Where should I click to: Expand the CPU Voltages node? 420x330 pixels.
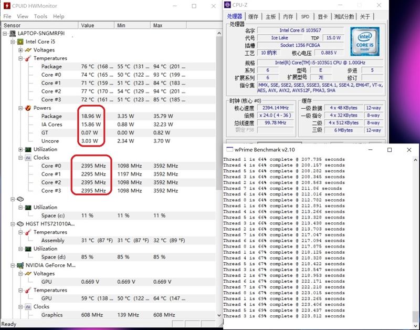[x=20, y=50]
